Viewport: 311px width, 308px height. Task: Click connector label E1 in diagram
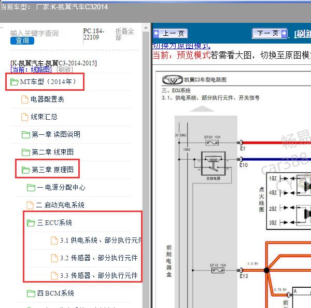(x=243, y=149)
